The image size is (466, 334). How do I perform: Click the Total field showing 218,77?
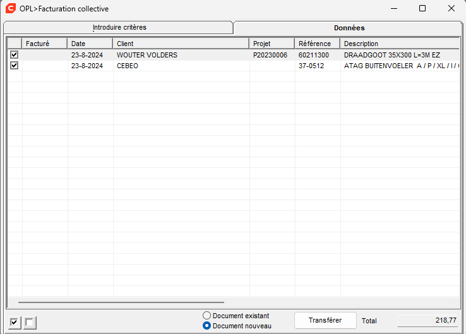(x=428, y=320)
